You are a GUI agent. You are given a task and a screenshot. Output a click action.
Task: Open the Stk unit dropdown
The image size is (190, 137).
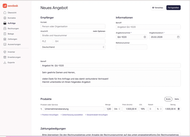tap(117, 109)
